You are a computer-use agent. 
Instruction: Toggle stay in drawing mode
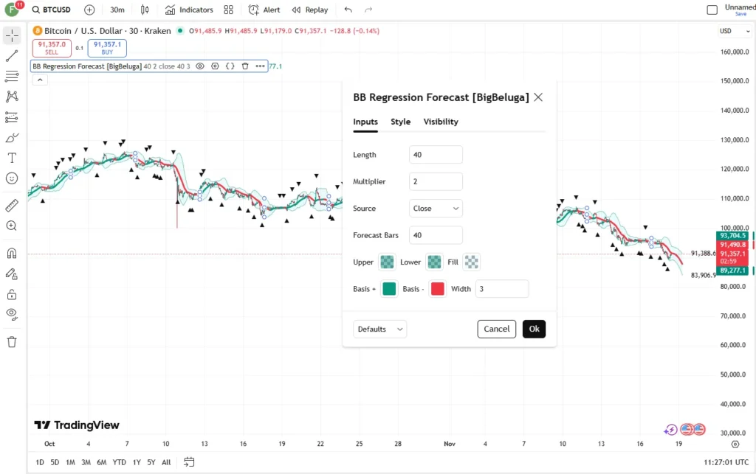(12, 273)
